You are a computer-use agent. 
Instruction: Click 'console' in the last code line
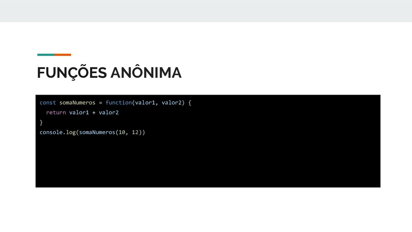point(51,132)
